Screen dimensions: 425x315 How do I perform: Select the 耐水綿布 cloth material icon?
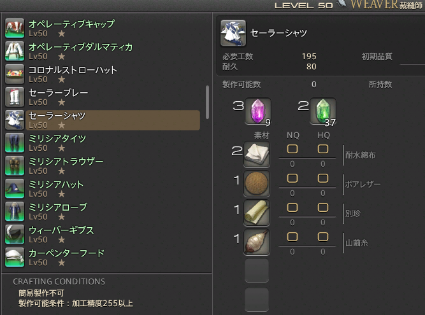click(257, 154)
